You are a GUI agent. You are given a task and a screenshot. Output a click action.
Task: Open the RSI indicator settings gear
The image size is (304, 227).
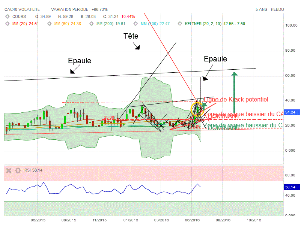tap(18, 170)
